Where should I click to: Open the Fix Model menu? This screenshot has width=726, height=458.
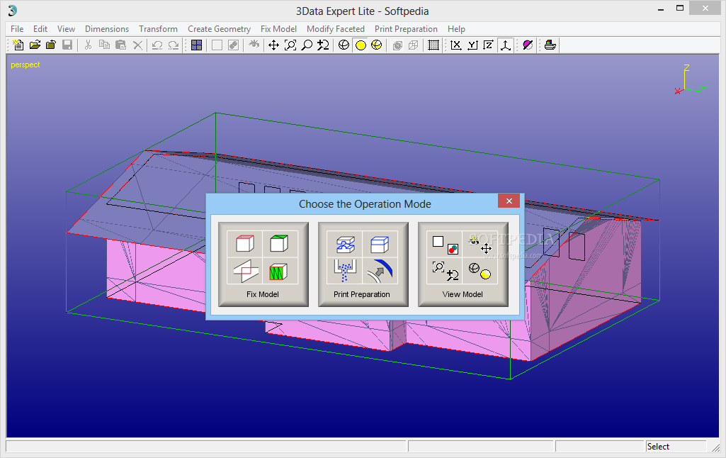[x=279, y=29]
